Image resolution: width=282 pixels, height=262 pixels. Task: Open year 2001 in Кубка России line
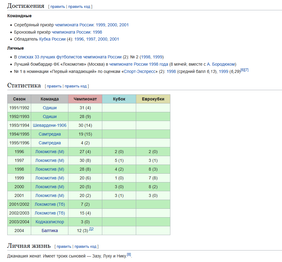pyautogui.click(x=114, y=39)
